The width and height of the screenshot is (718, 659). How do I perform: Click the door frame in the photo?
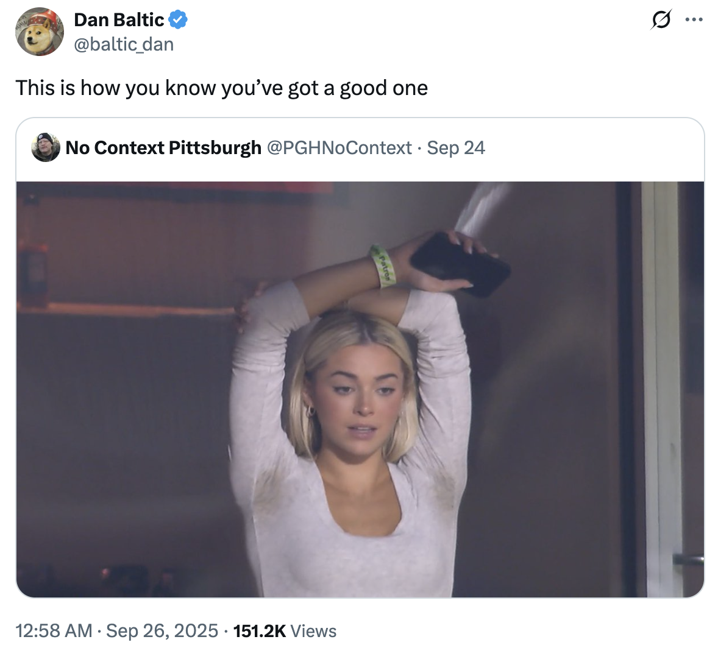pos(661,390)
